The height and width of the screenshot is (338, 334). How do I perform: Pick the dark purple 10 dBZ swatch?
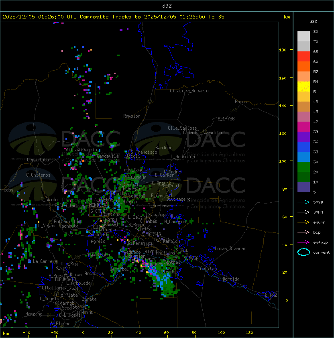coord(303,187)
